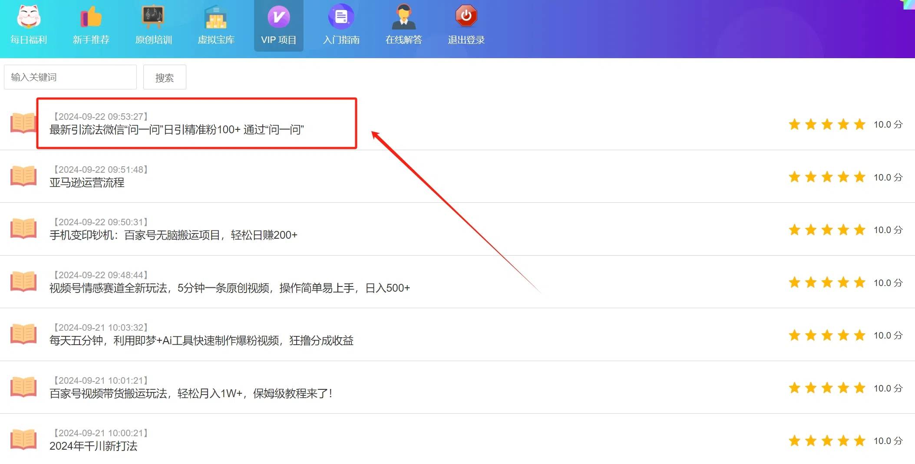Click 10.0 分 score on 2024年千川新打法 row
Screen dimensions: 915x464
[x=888, y=441]
